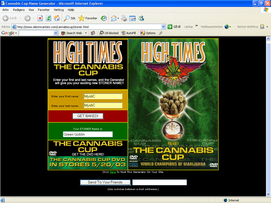Click the Cannabis Cup DVD cover image
The width and height of the screenshot is (271, 203).
[x=173, y=104]
